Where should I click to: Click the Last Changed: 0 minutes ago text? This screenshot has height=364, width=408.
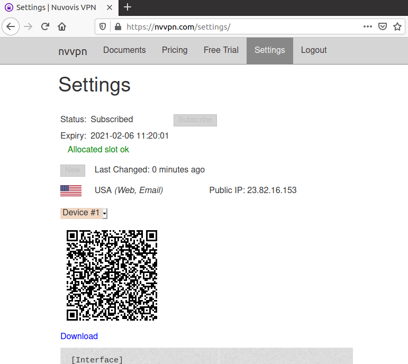(x=150, y=170)
